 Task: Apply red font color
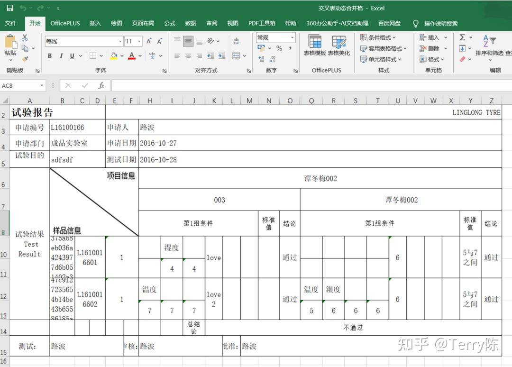pos(132,56)
